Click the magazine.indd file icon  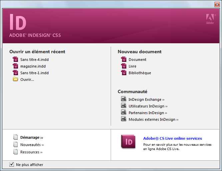click(x=15, y=66)
